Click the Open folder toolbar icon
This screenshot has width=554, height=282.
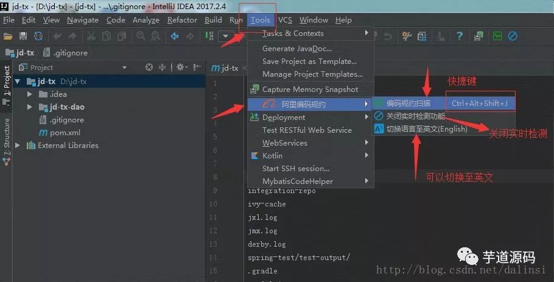pos(8,36)
